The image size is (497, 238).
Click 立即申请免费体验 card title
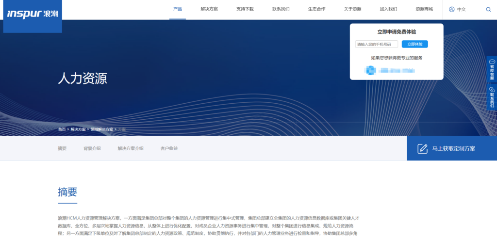click(x=397, y=32)
